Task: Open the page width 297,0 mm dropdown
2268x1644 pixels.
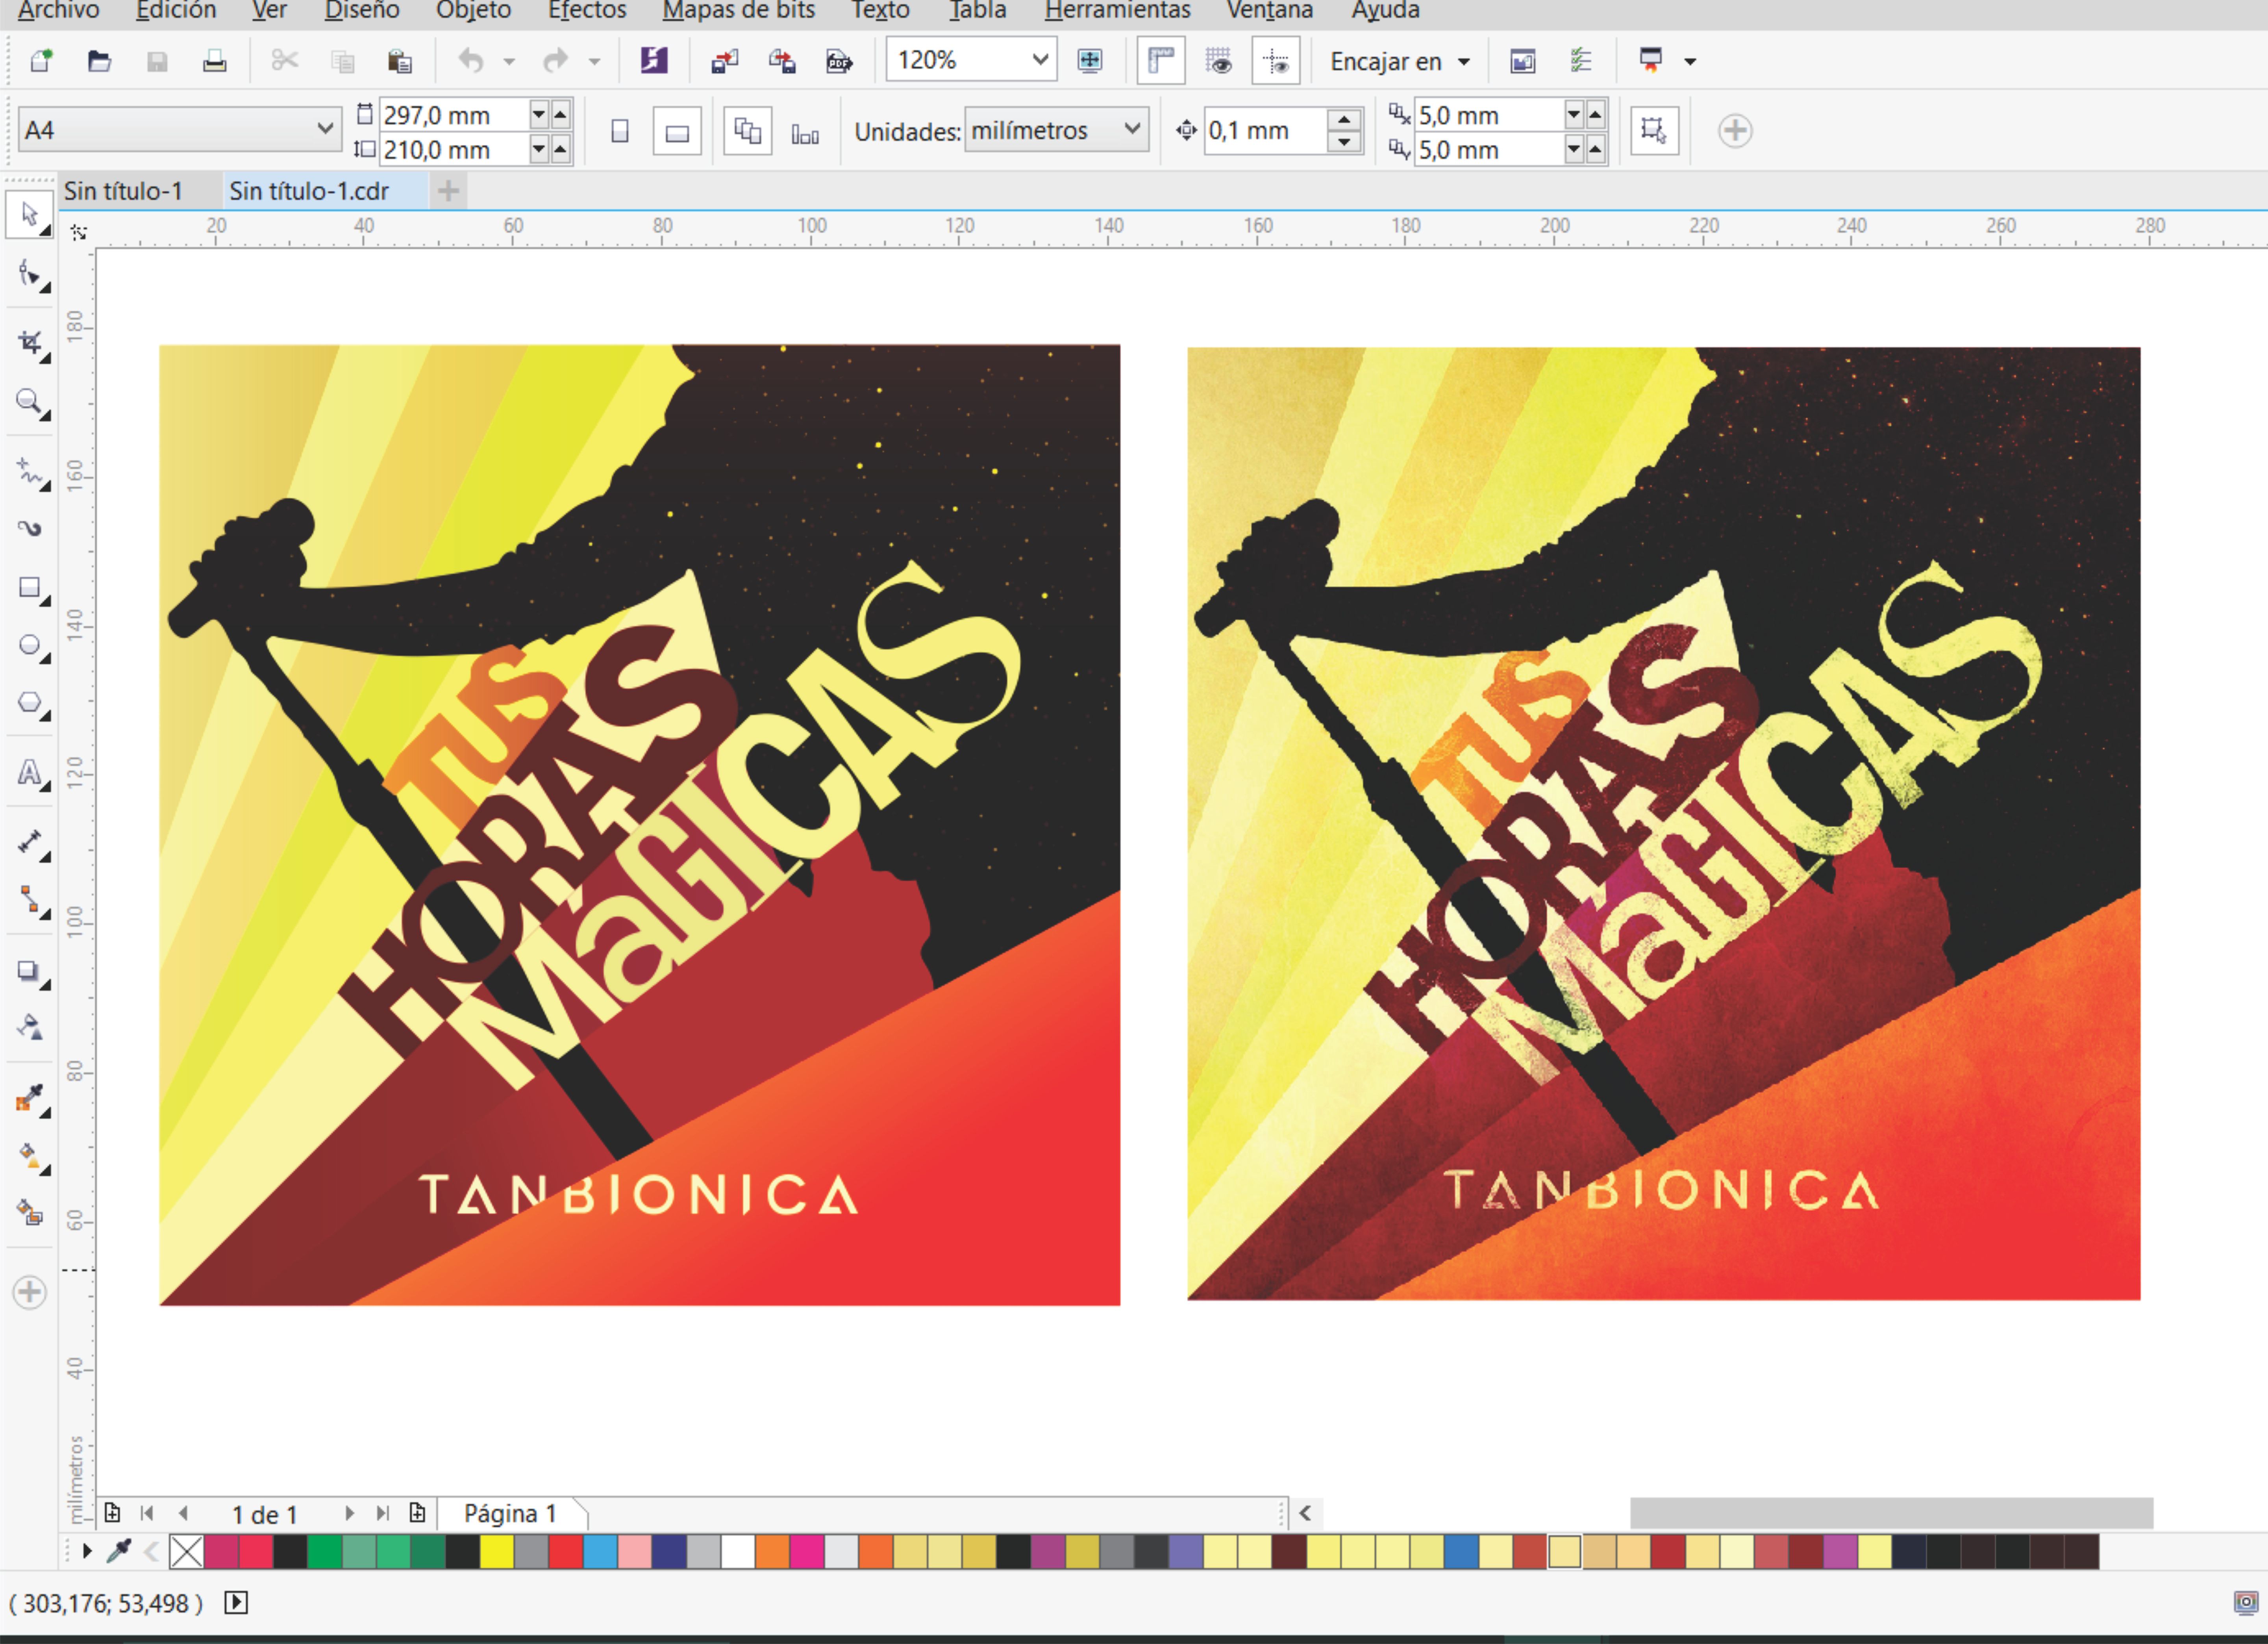Action: coord(538,114)
